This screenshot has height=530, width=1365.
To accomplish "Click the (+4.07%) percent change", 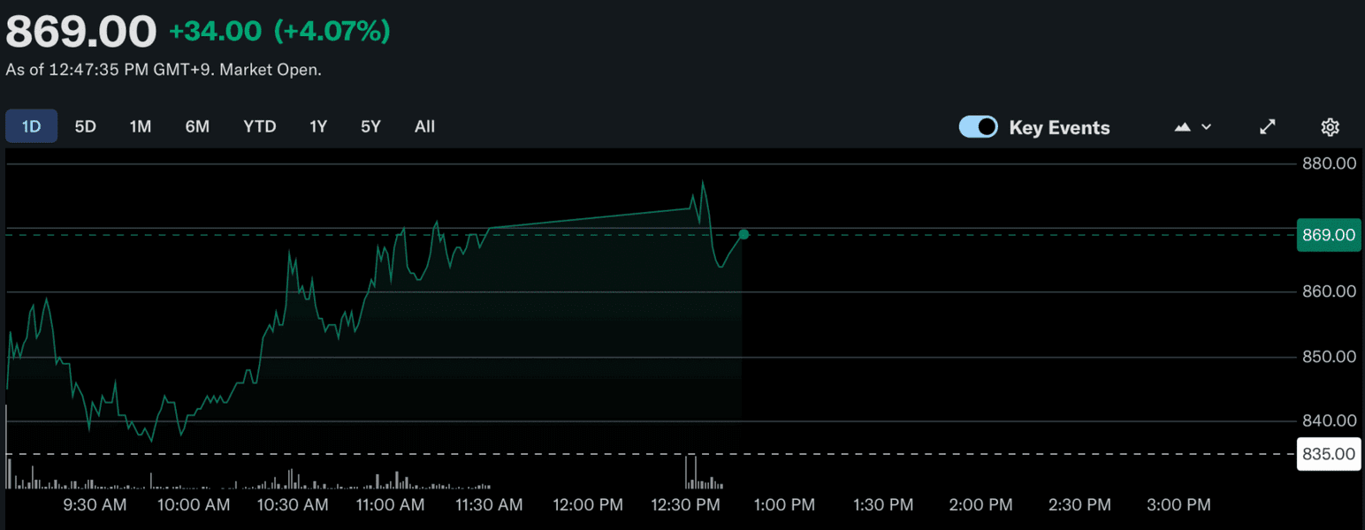I will click(332, 32).
